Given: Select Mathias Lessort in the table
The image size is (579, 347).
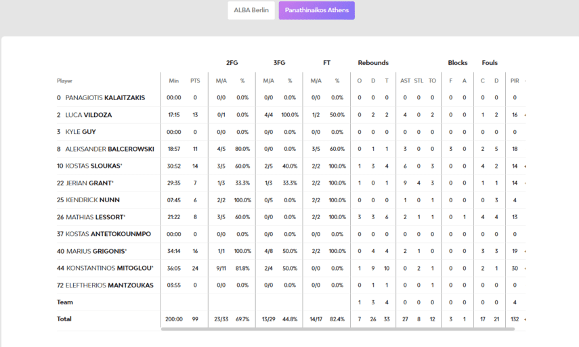Looking at the screenshot, I should click(94, 217).
